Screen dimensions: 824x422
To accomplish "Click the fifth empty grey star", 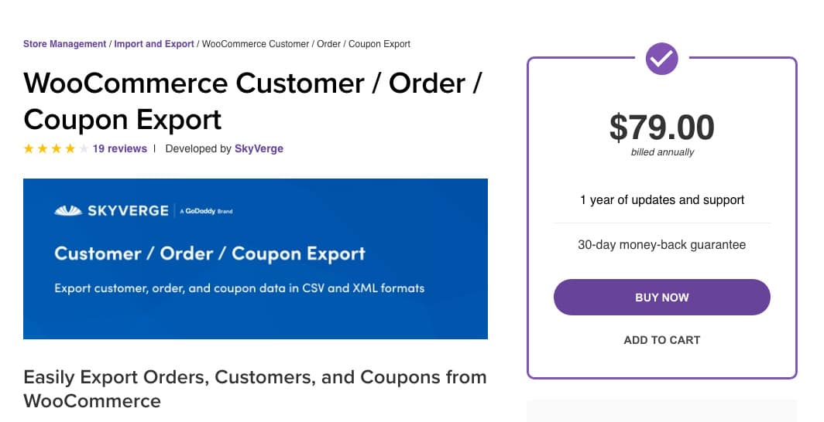I will (x=84, y=149).
